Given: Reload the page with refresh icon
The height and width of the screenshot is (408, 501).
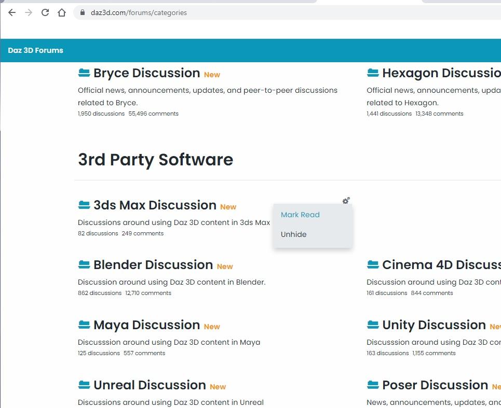Looking at the screenshot, I should (x=45, y=12).
